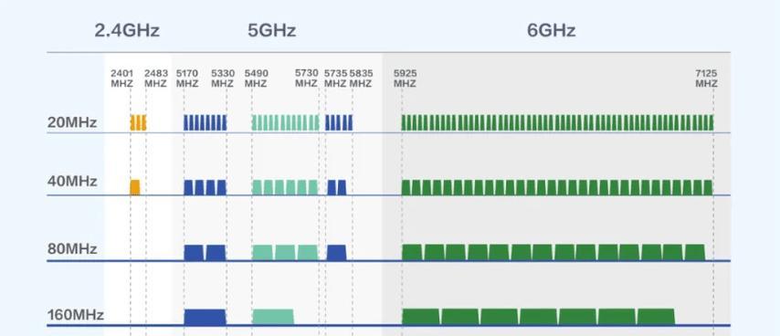Image resolution: width=780 pixels, height=336 pixels.
Task: Select the 5730 MHZ frequency label
Action: [307, 78]
